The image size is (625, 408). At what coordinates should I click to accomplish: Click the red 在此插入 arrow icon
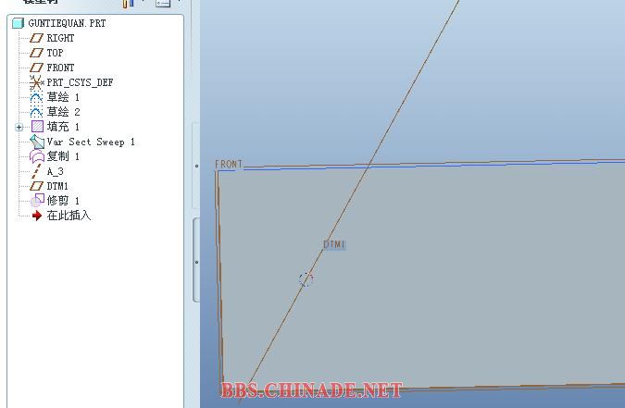click(37, 216)
